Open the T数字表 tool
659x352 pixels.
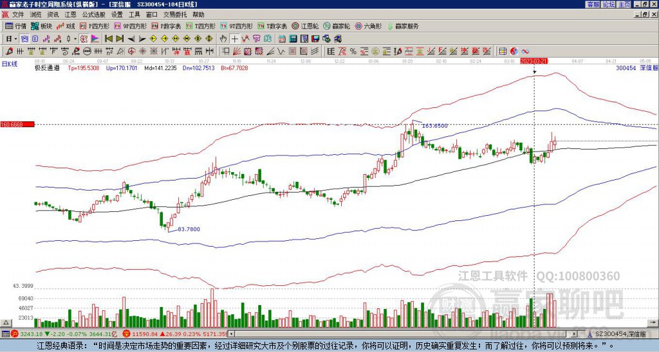pyautogui.click(x=272, y=26)
